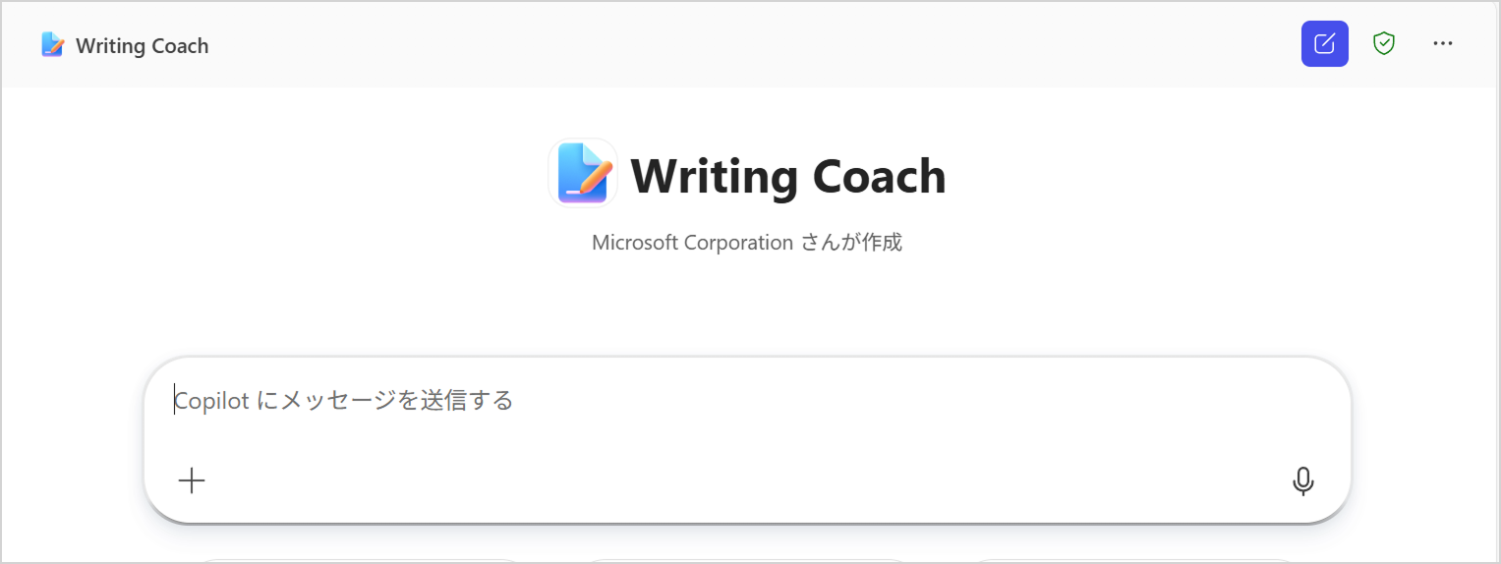Select the right suggestion card edge below composer

pos(1130,560)
